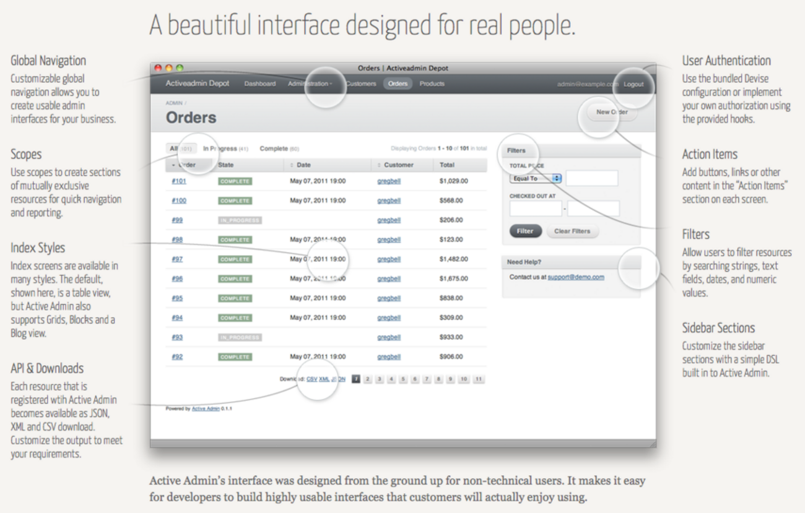Go to pagination page 11
The image size is (805, 513).
pyautogui.click(x=479, y=379)
